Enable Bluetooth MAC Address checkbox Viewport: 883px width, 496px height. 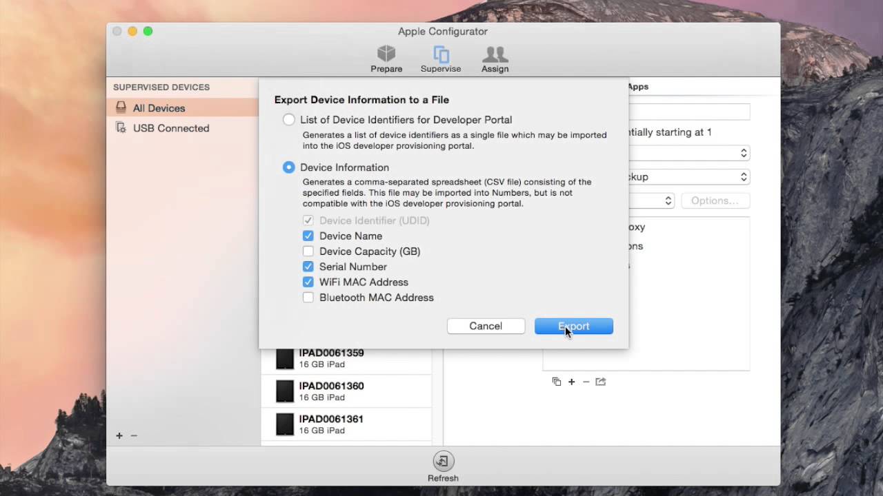pyautogui.click(x=308, y=298)
